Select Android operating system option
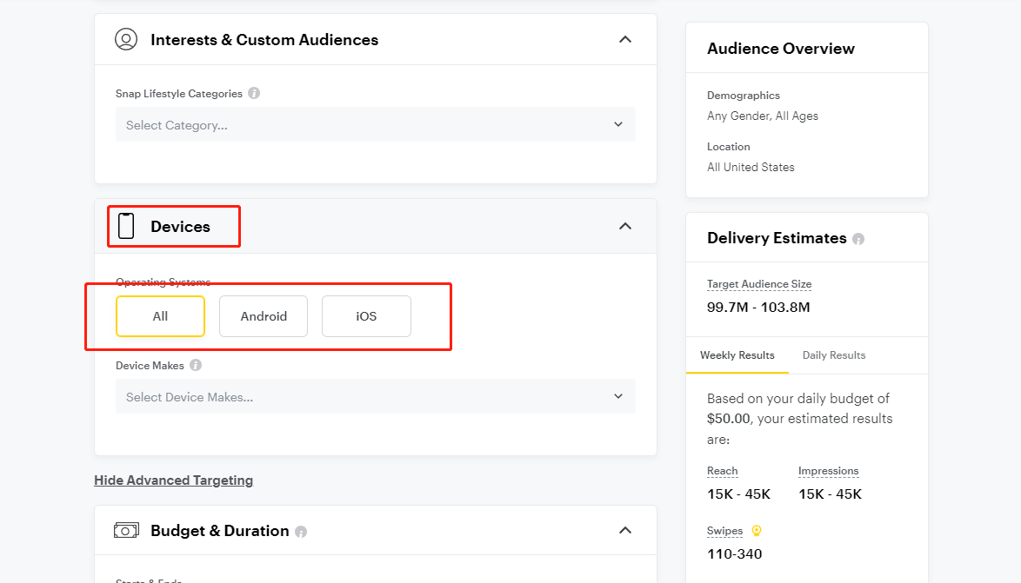The width and height of the screenshot is (1021, 583). coord(263,316)
